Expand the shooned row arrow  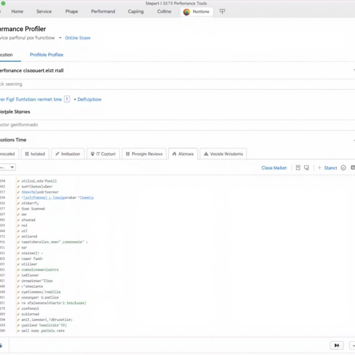click(x=18, y=220)
